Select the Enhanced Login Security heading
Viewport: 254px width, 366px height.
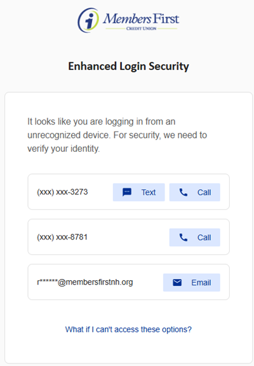coord(128,66)
